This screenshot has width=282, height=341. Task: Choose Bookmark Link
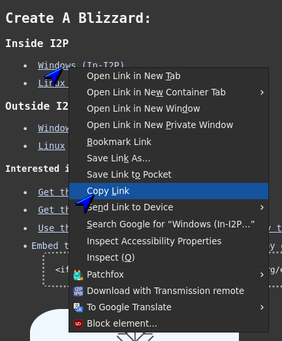click(168, 142)
